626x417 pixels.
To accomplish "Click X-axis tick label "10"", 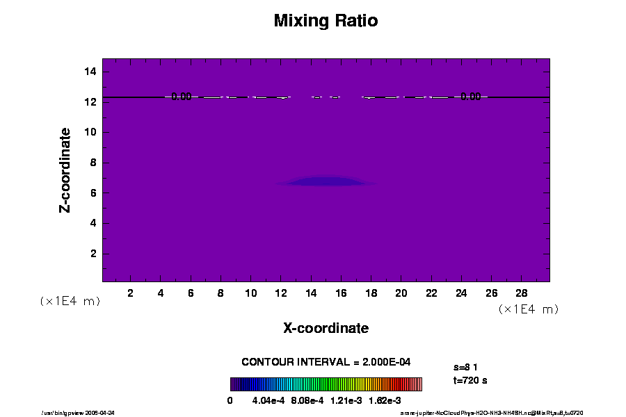I will 250,293.
